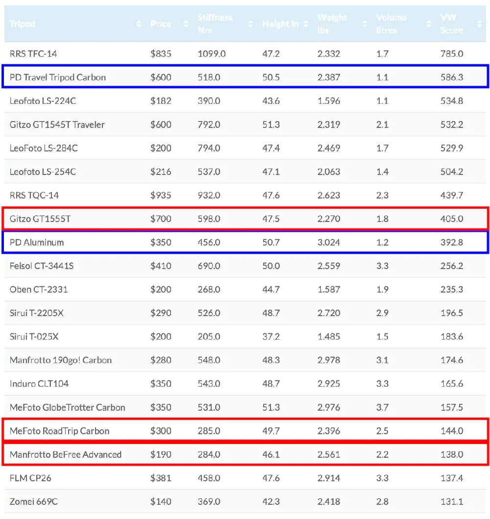
Task: Select Gitzo GT1555T tripod name
Action: pyautogui.click(x=40, y=219)
